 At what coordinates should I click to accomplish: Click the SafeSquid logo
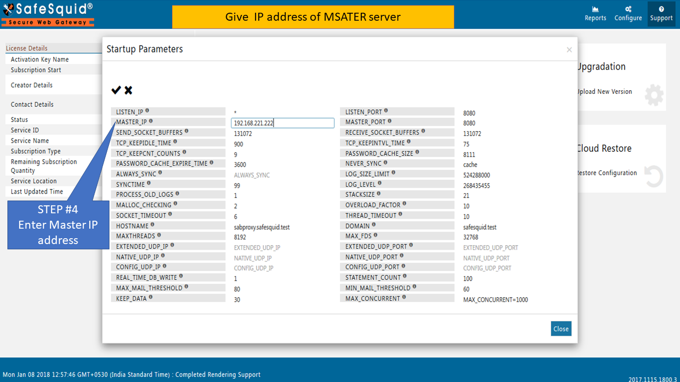48,14
